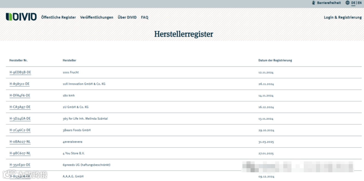Click registration date 09.12.2024

(x=266, y=177)
